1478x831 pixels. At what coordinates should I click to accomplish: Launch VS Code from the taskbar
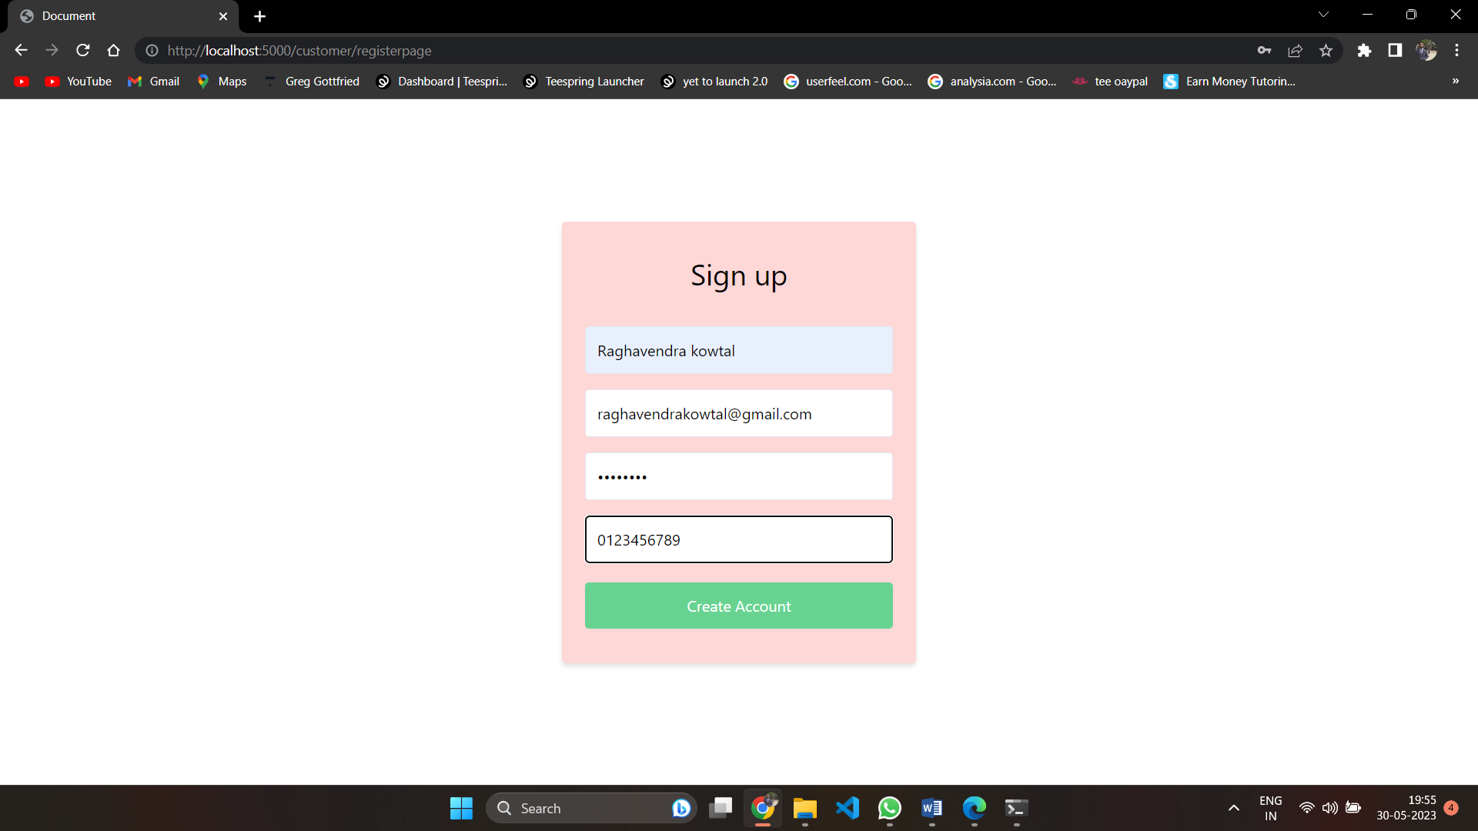(847, 808)
